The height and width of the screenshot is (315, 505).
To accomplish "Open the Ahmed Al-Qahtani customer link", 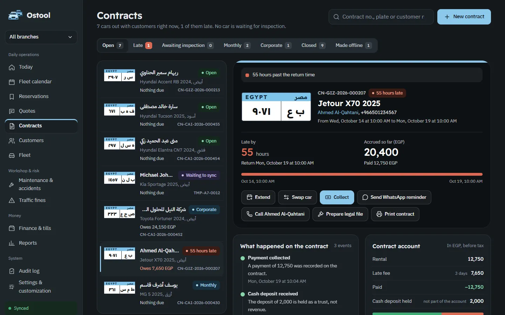I will click(x=338, y=112).
